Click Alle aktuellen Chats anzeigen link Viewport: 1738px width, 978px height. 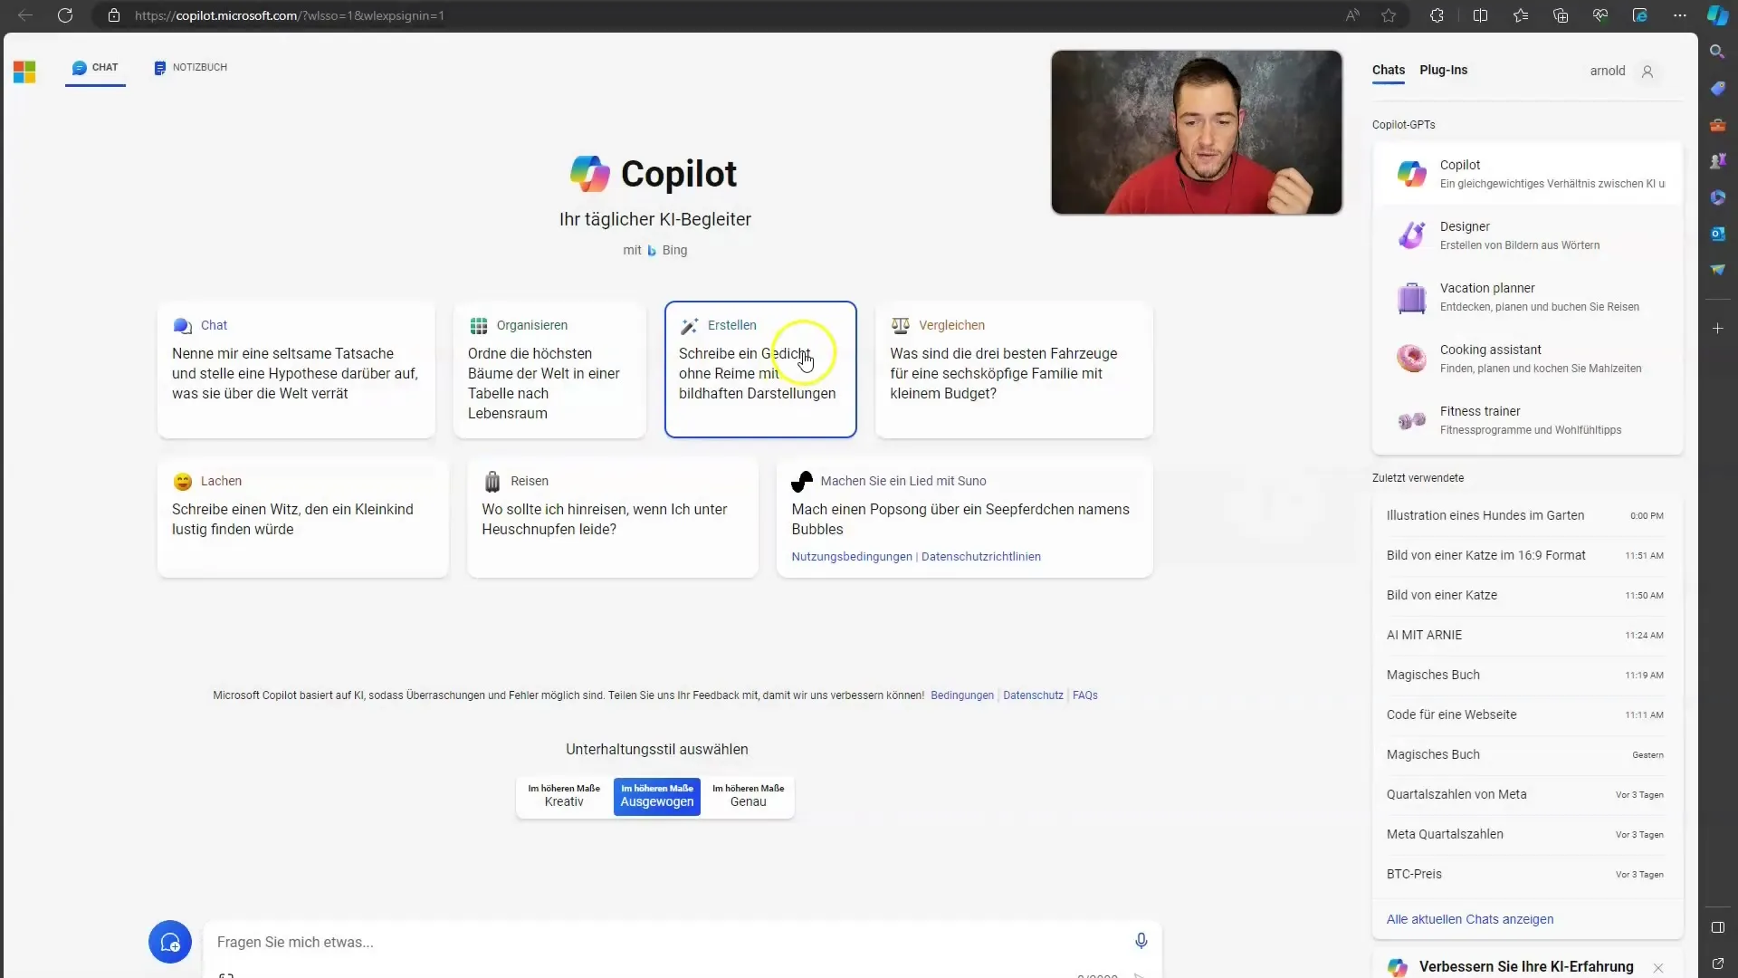1469,918
